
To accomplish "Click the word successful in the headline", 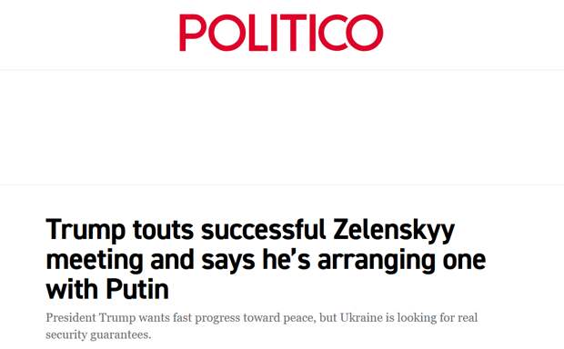I will pyautogui.click(x=264, y=230).
